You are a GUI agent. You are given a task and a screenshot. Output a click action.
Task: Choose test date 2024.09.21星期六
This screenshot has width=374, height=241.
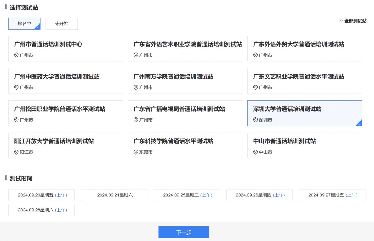coord(114,195)
